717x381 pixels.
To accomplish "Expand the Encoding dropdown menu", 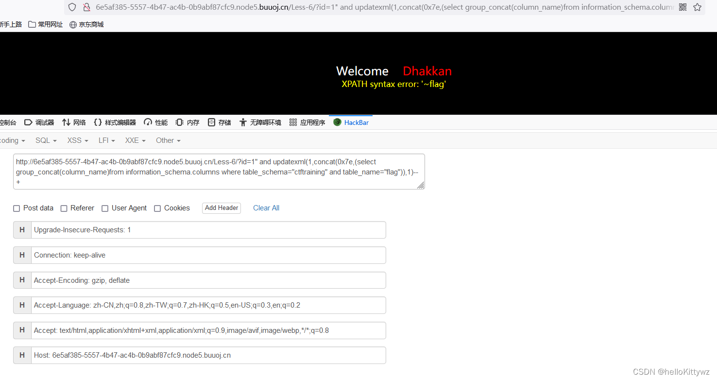I will tap(13, 140).
